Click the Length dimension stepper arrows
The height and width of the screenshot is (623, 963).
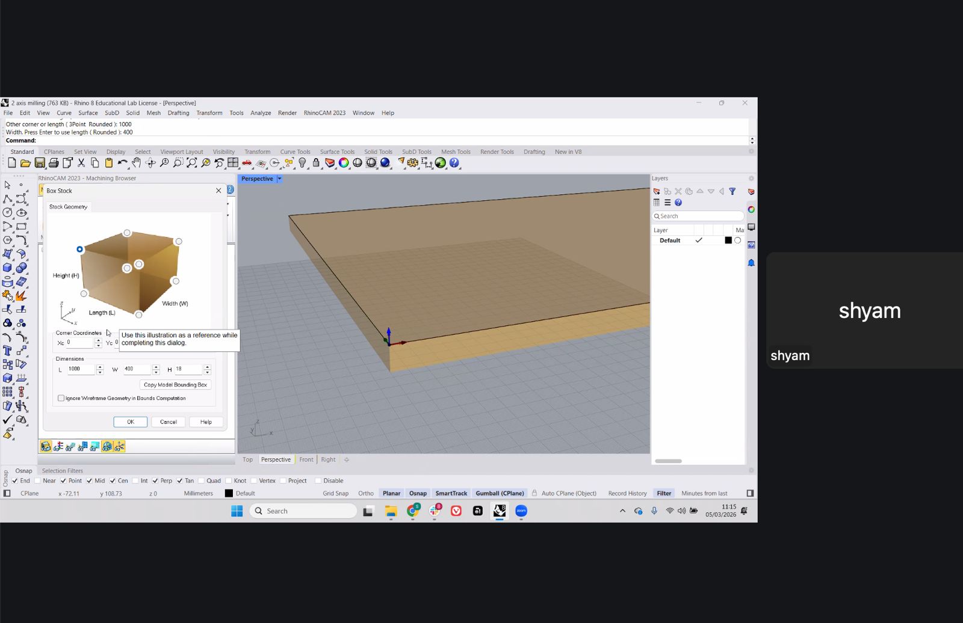click(100, 369)
